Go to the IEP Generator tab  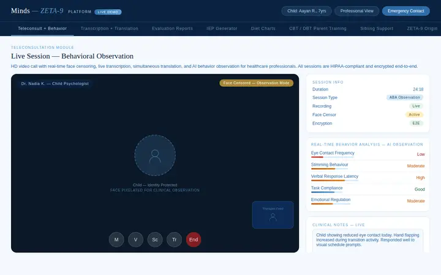(222, 29)
